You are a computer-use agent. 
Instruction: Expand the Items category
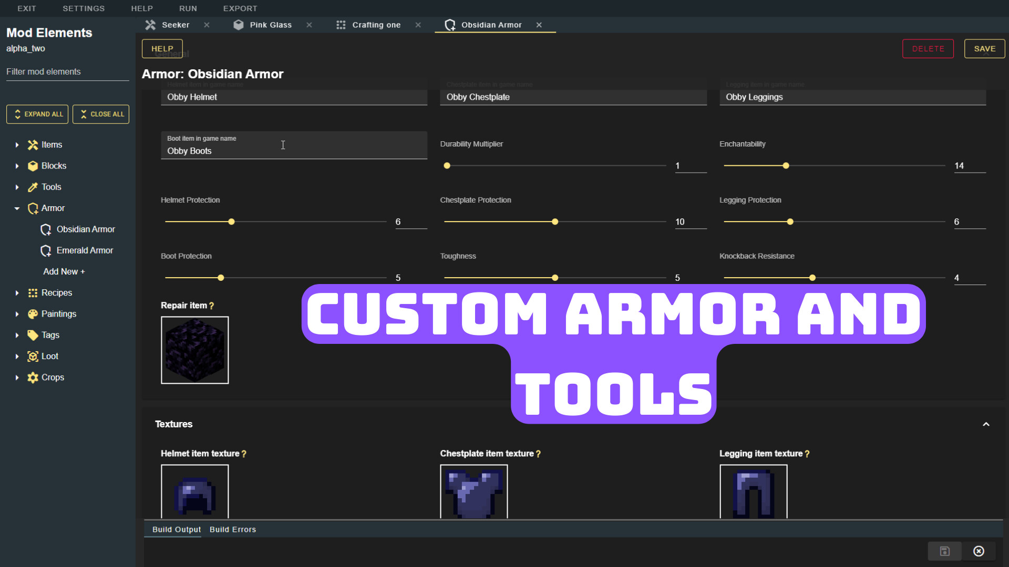16,145
